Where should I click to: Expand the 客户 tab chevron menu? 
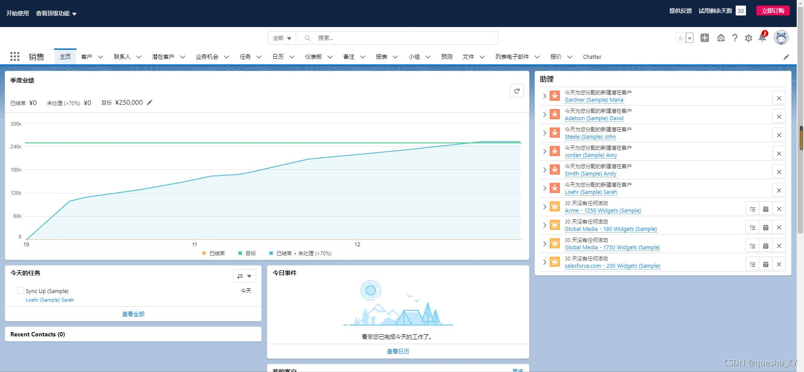coord(101,57)
